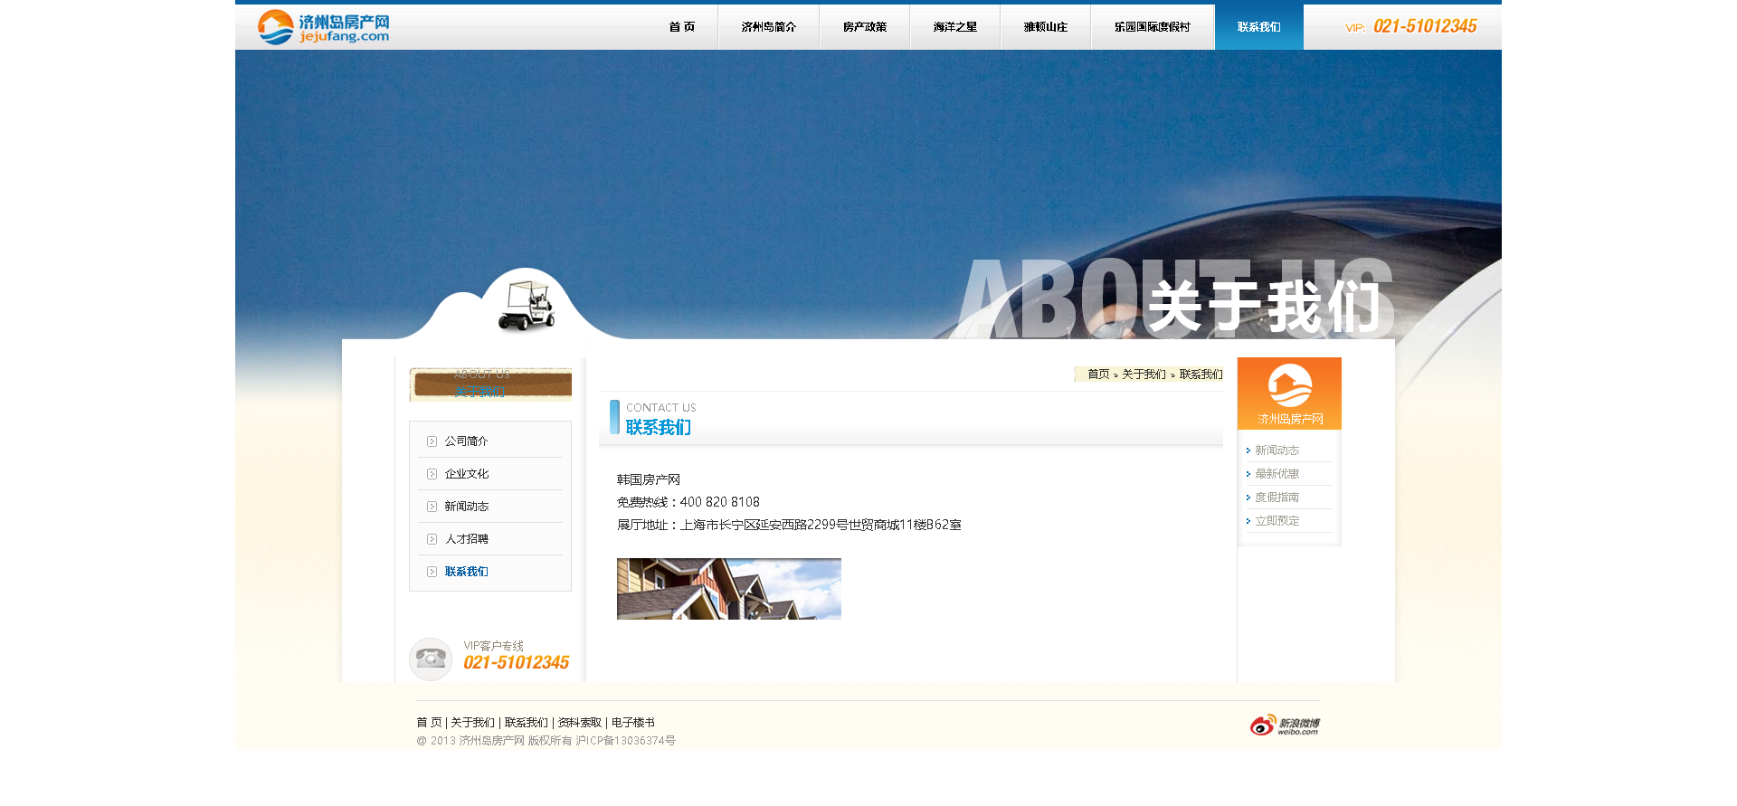Click 关于我们 in the breadcrumb trail
1737x806 pixels.
1144,375
